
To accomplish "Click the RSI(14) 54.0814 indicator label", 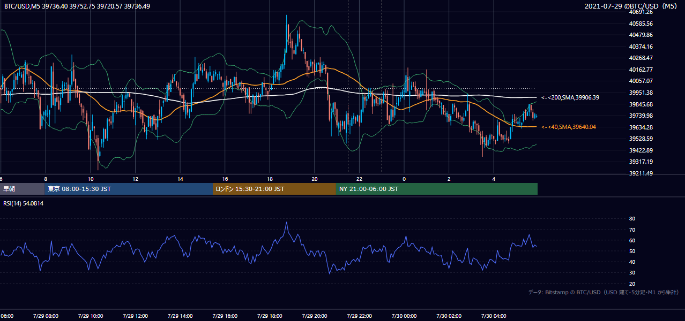I will tap(24, 203).
